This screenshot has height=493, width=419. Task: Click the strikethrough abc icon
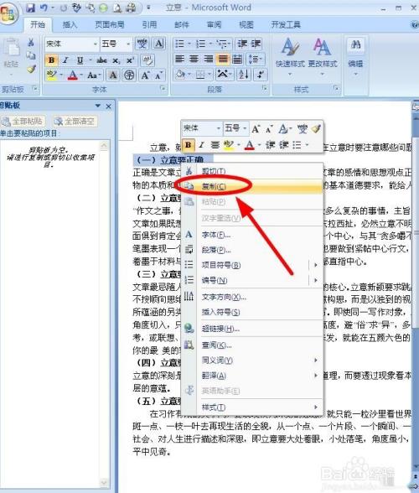tap(101, 60)
